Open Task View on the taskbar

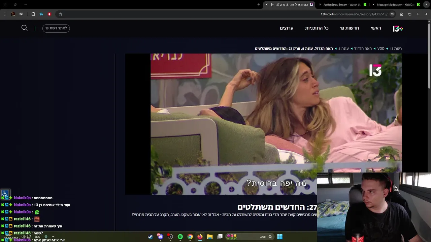click(220, 237)
